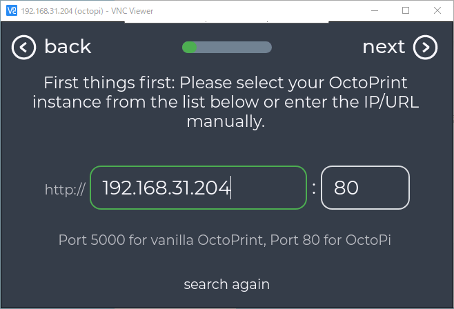Click the circled right-arrow next icon
454x309 pixels.
[x=425, y=48]
